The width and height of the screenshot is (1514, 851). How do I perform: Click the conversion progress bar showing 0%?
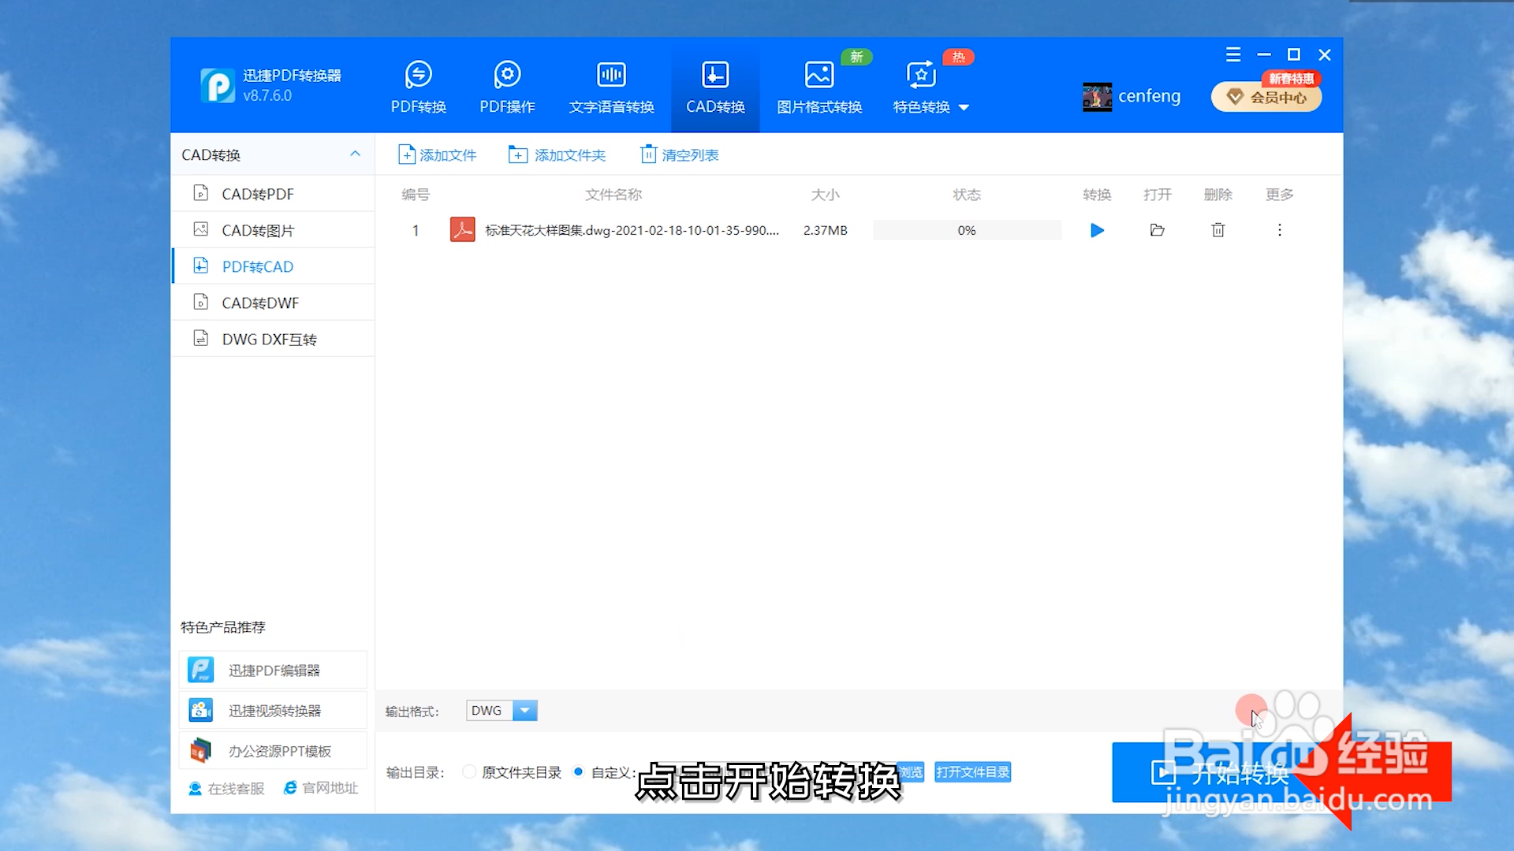tap(967, 230)
